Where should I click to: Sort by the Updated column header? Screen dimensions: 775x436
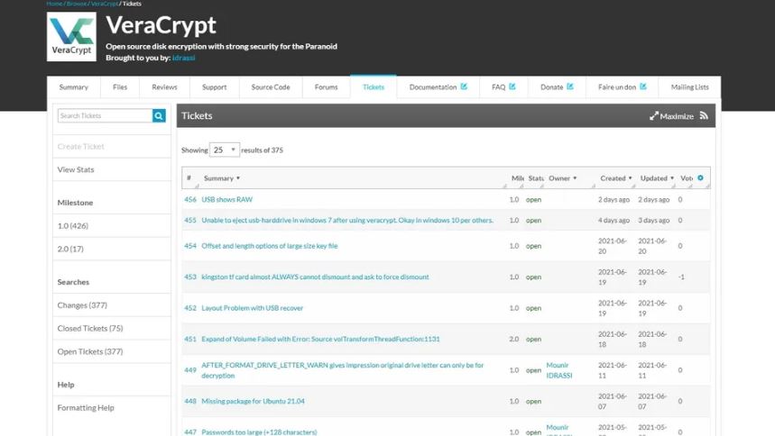pos(657,178)
